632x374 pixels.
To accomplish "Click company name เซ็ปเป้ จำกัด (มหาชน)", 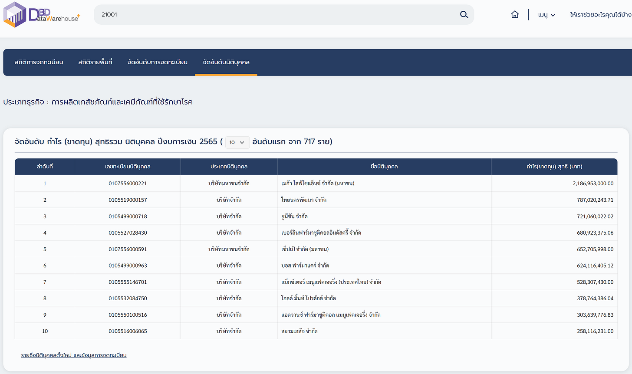I will (305, 249).
